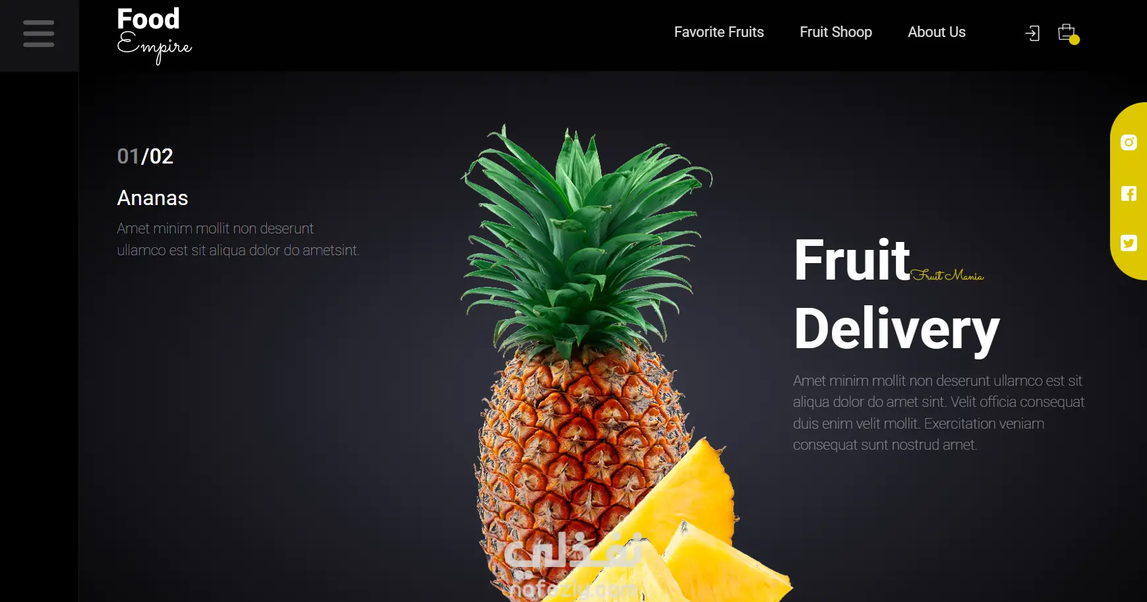Click the Fruit Mania script text

948,275
